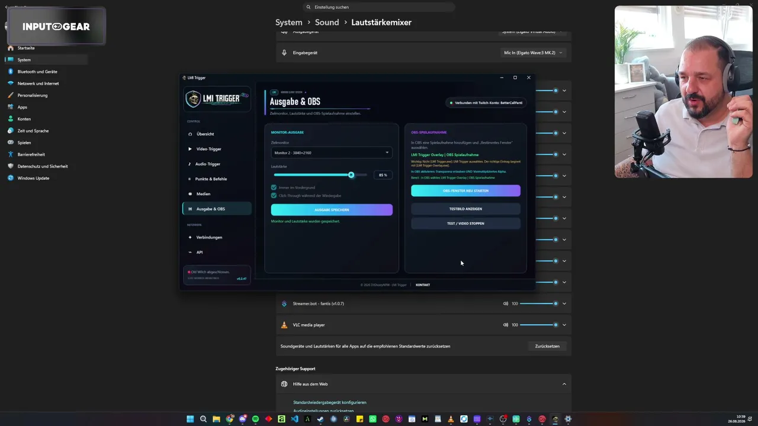This screenshot has width=758, height=426.
Task: Click OBS-FENSTER NEU STARTEN
Action: pyautogui.click(x=465, y=191)
